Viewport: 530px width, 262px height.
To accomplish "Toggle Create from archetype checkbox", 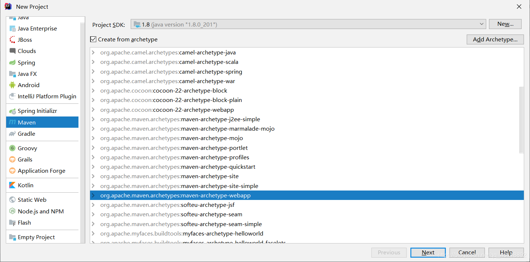I will coord(94,39).
